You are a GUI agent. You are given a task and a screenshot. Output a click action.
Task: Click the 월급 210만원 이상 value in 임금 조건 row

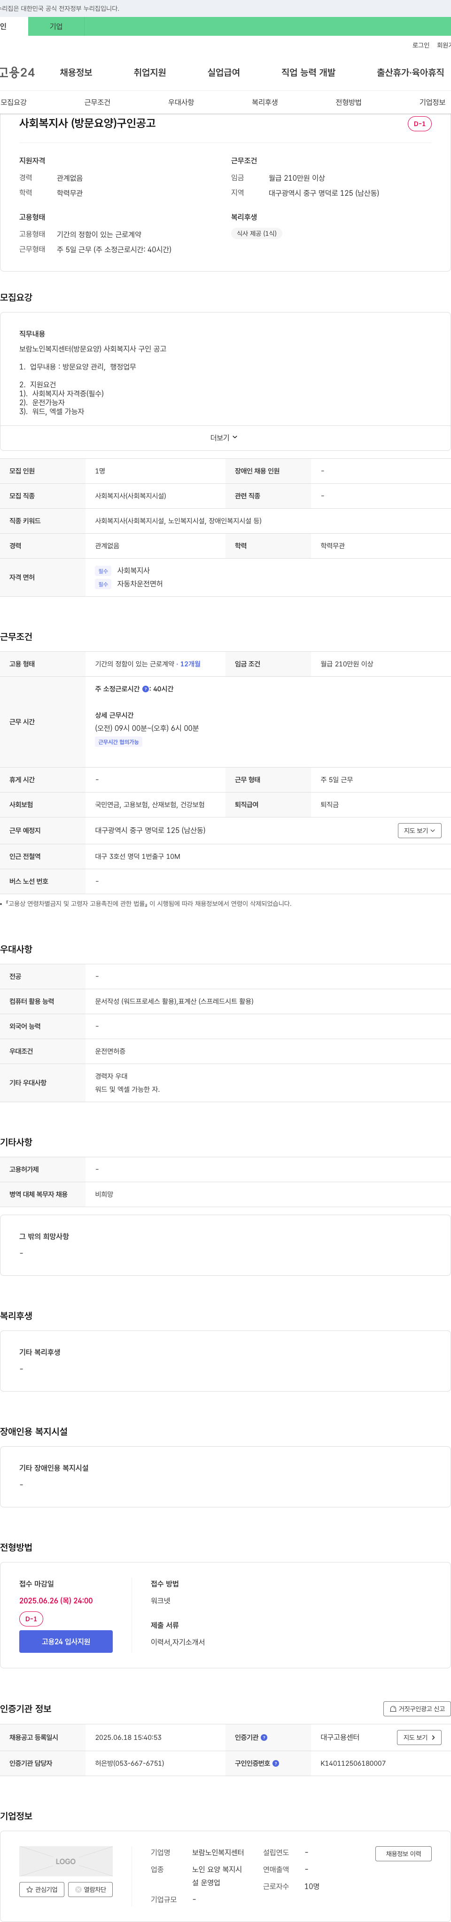tap(347, 664)
